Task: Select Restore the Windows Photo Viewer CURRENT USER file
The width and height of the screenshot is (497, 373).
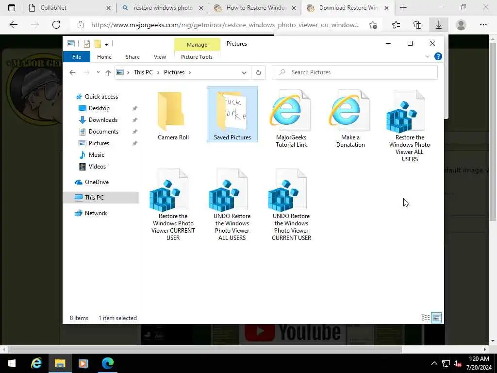Action: point(173,204)
